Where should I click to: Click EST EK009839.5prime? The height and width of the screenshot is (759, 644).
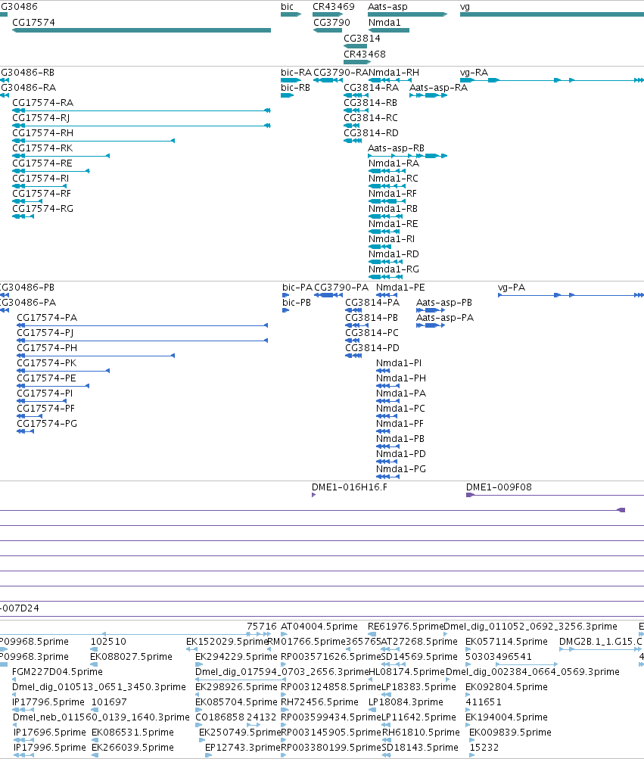pos(510,733)
